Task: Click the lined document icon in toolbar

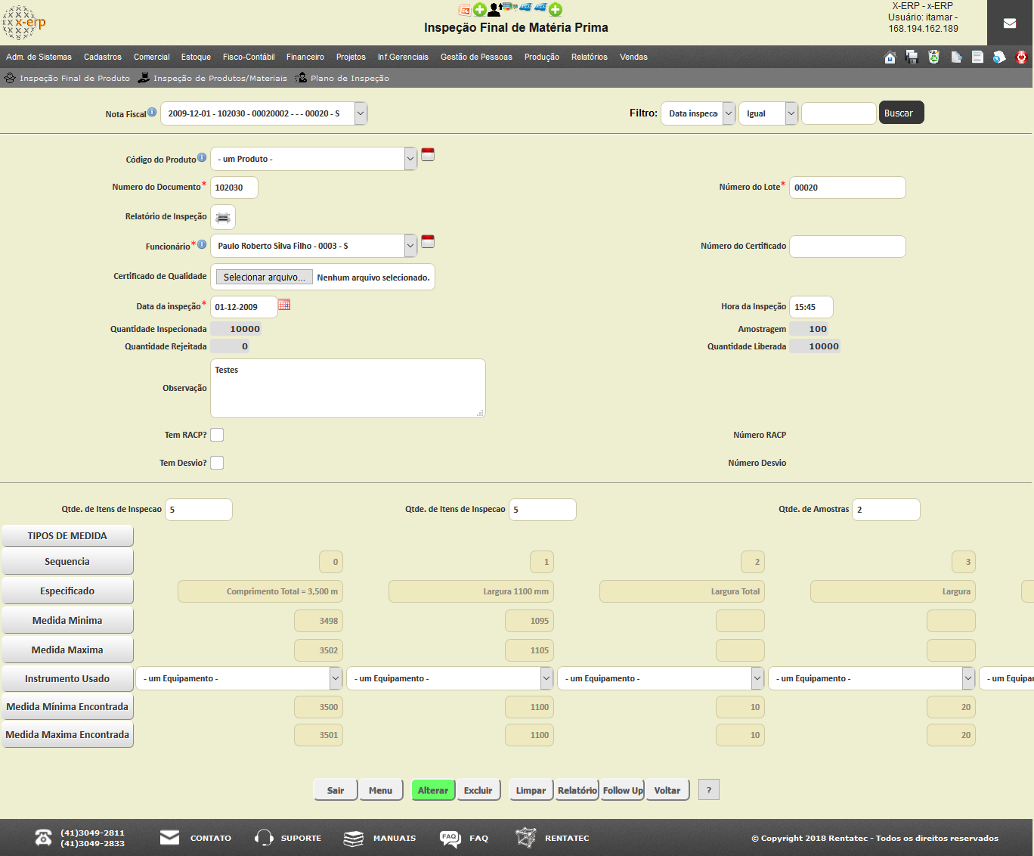Action: 977,57
